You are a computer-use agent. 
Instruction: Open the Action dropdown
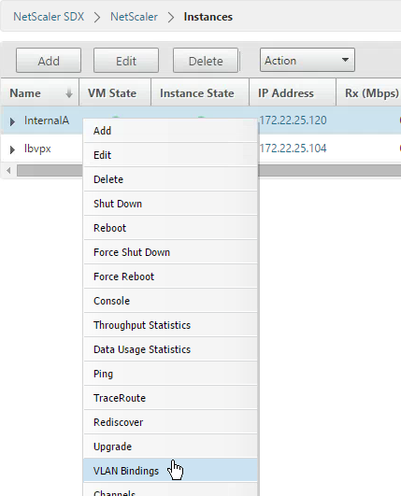click(308, 60)
